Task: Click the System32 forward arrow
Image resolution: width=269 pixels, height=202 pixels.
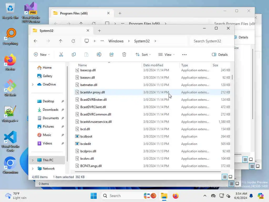Action: 48,41
